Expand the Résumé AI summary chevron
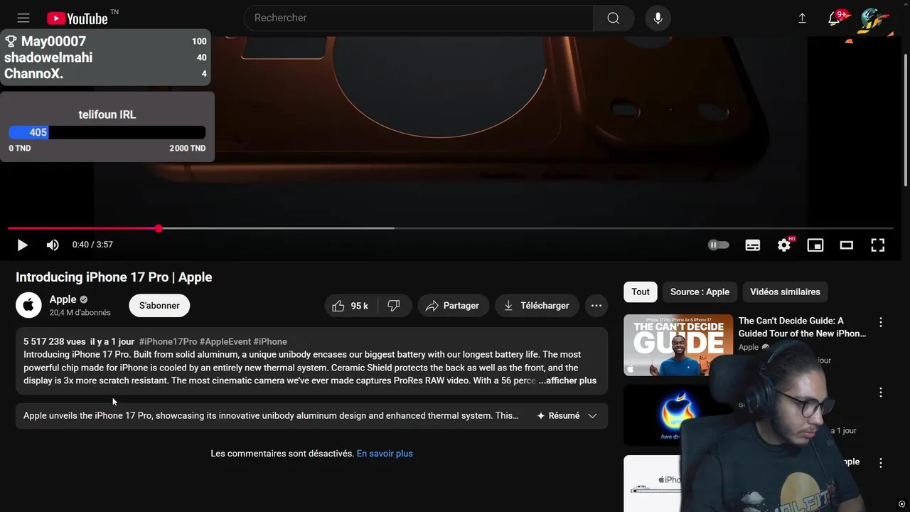The width and height of the screenshot is (910, 512). [592, 416]
